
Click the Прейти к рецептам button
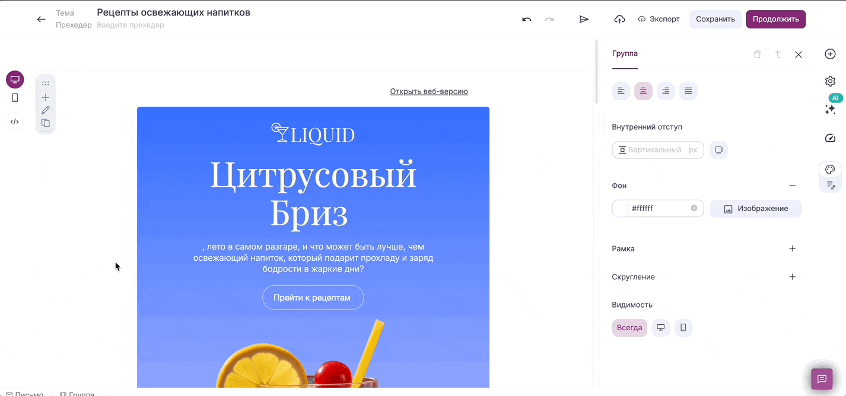coord(313,298)
